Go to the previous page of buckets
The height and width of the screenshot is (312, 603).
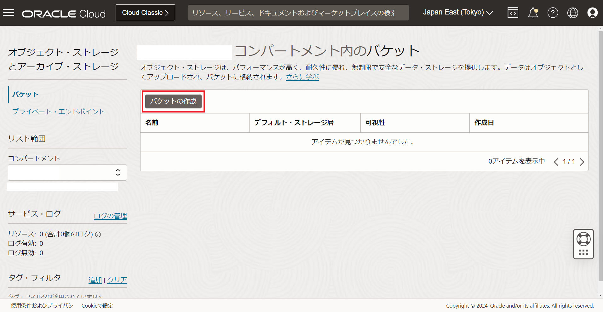pyautogui.click(x=556, y=162)
